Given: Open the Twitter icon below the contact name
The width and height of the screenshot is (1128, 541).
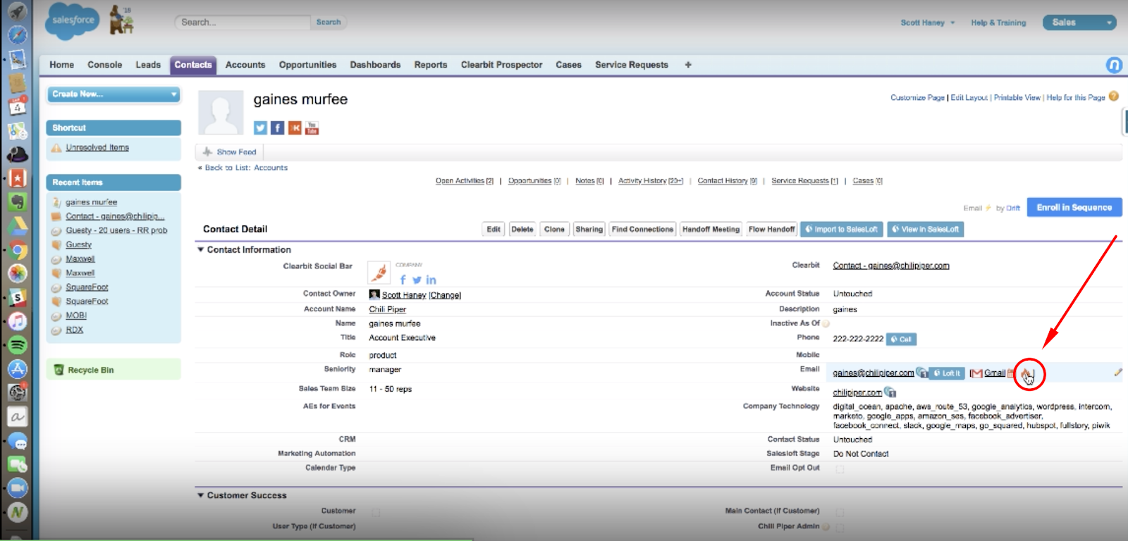Looking at the screenshot, I should 260,128.
